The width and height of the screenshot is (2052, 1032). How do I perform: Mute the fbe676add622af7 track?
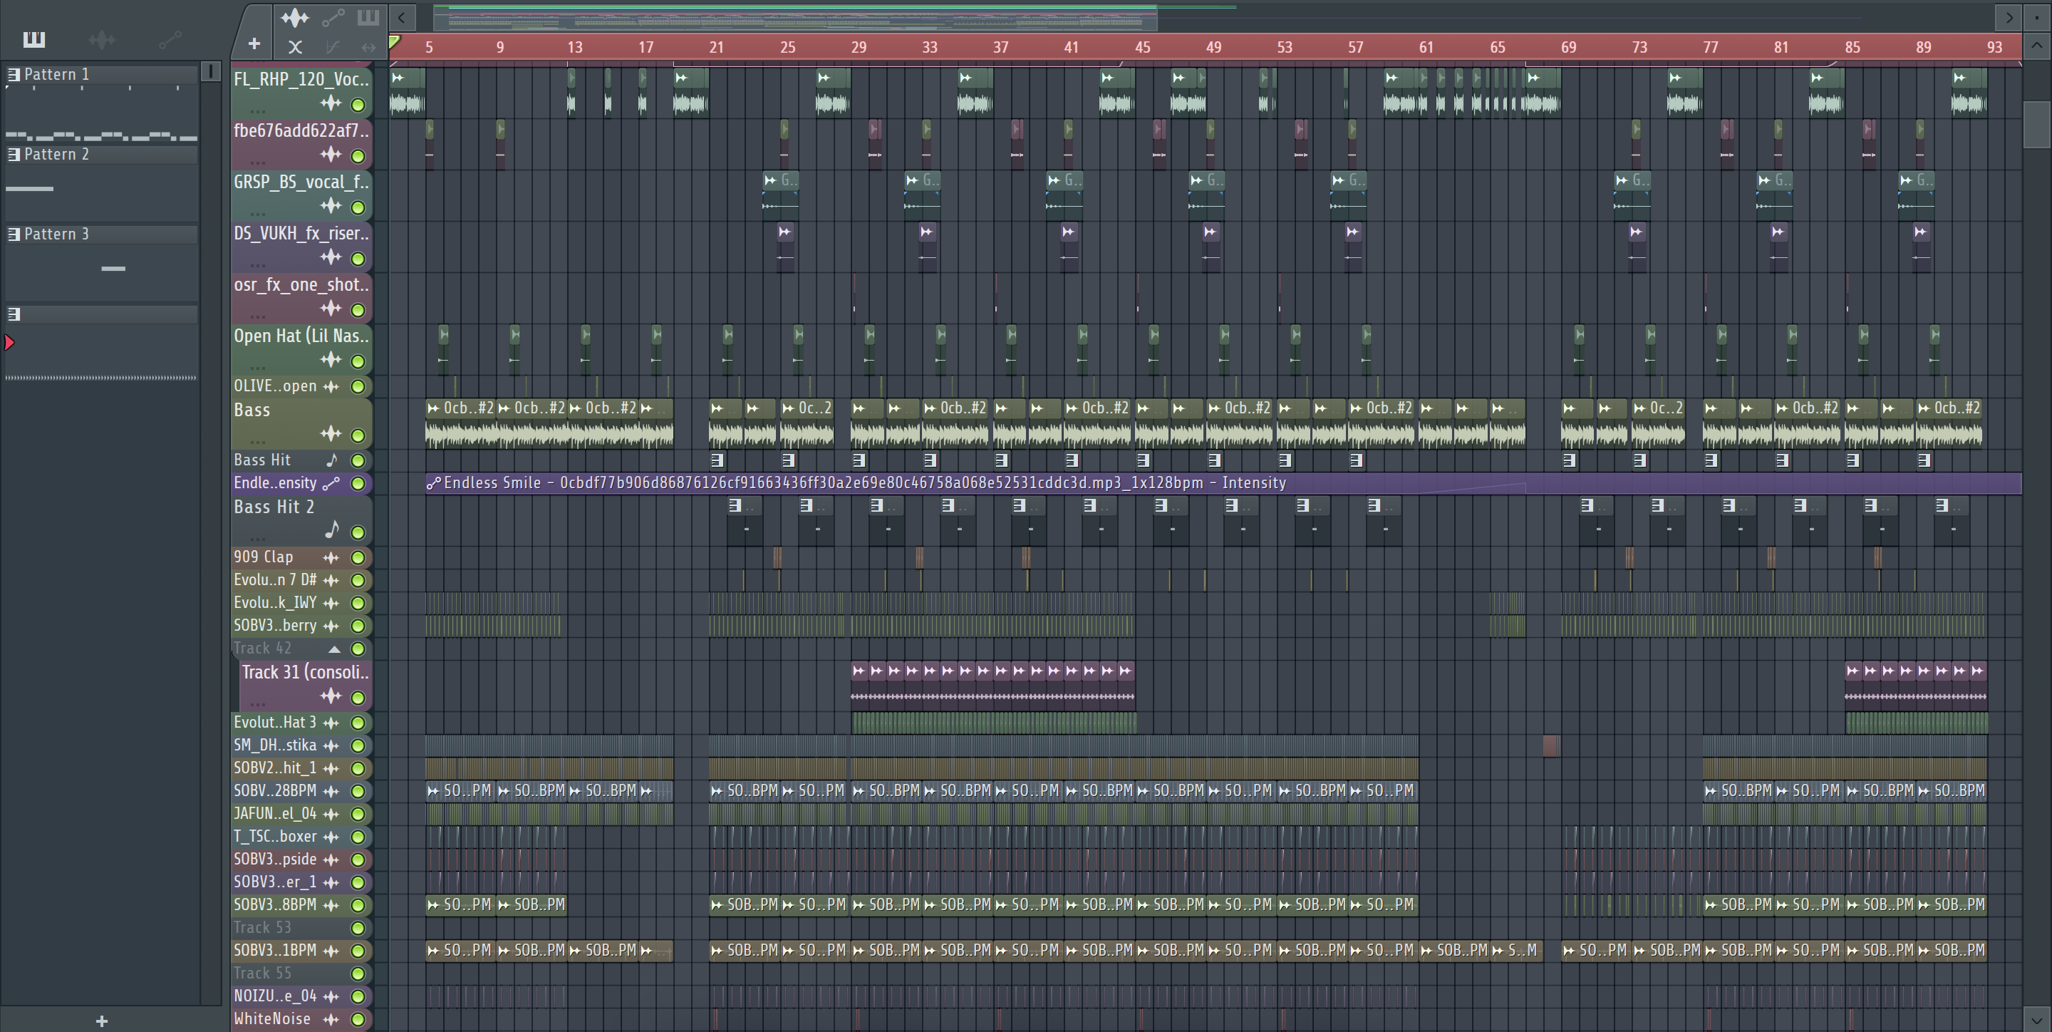pos(358,156)
